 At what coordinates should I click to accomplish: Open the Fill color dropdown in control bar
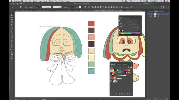click(x=23, y=7)
